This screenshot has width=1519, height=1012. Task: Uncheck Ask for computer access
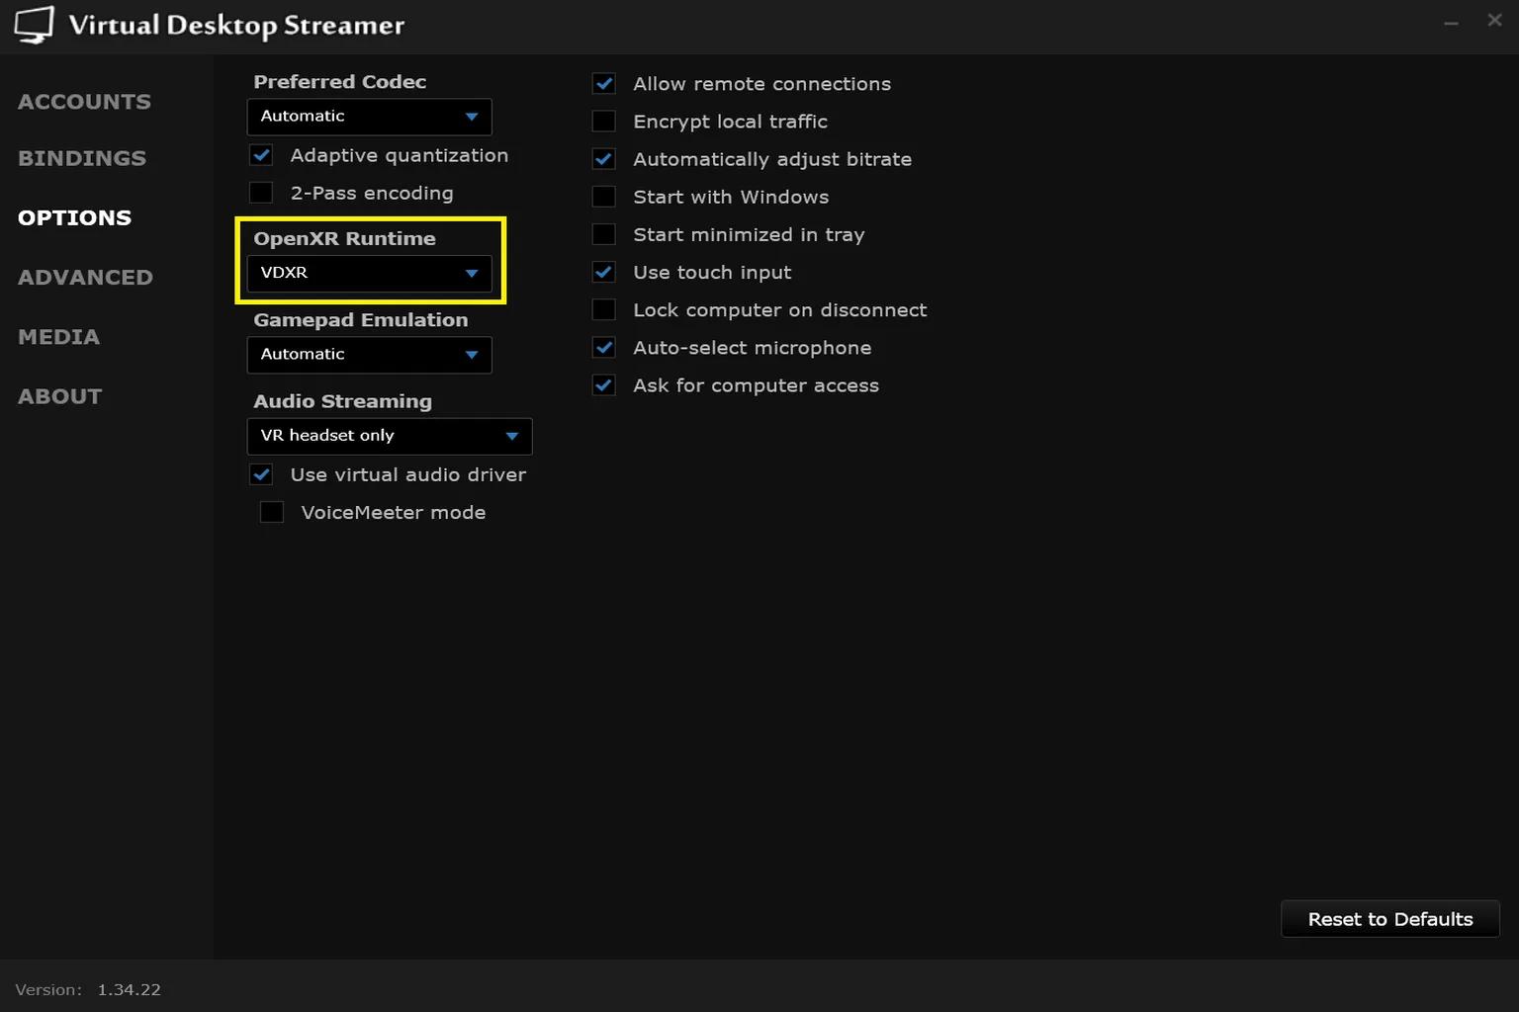tap(604, 385)
